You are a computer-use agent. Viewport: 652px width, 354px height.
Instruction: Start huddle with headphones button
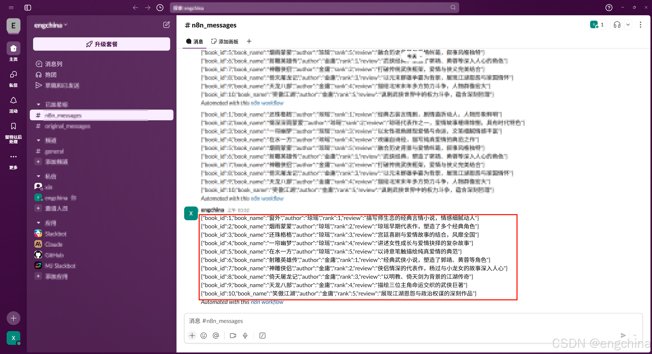pos(617,25)
